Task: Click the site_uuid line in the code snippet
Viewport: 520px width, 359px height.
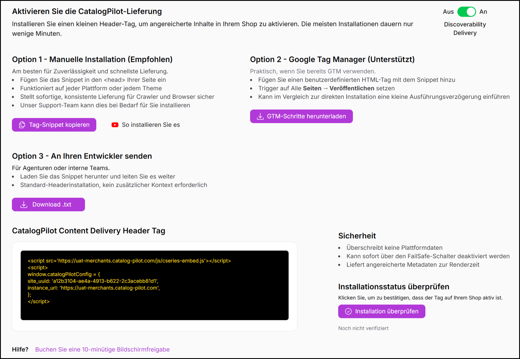Action: (x=93, y=281)
